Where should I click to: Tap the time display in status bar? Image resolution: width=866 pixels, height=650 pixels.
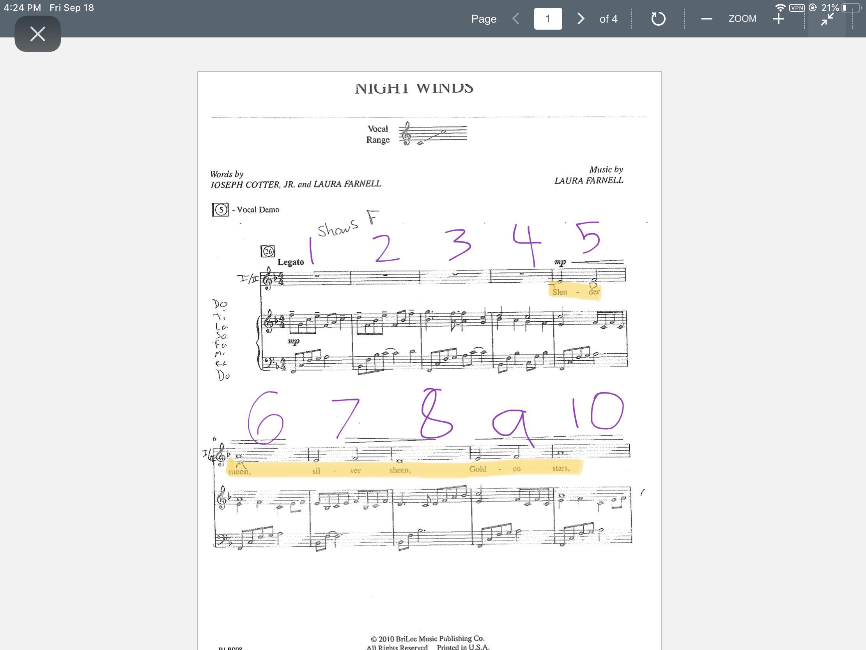(22, 7)
